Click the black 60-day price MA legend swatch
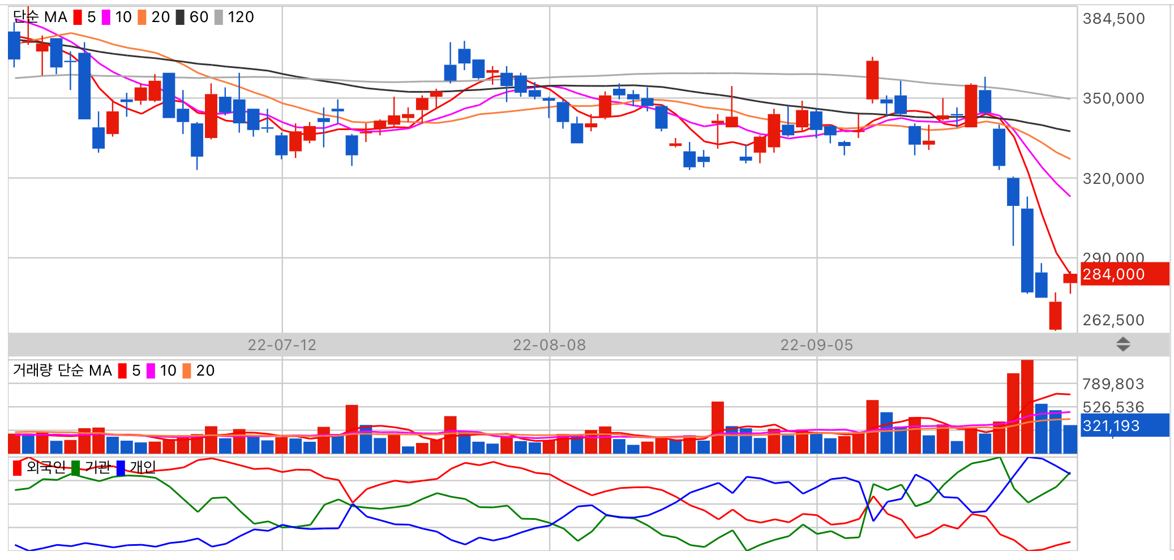Screen dimensions: 1174x560 (x=180, y=18)
